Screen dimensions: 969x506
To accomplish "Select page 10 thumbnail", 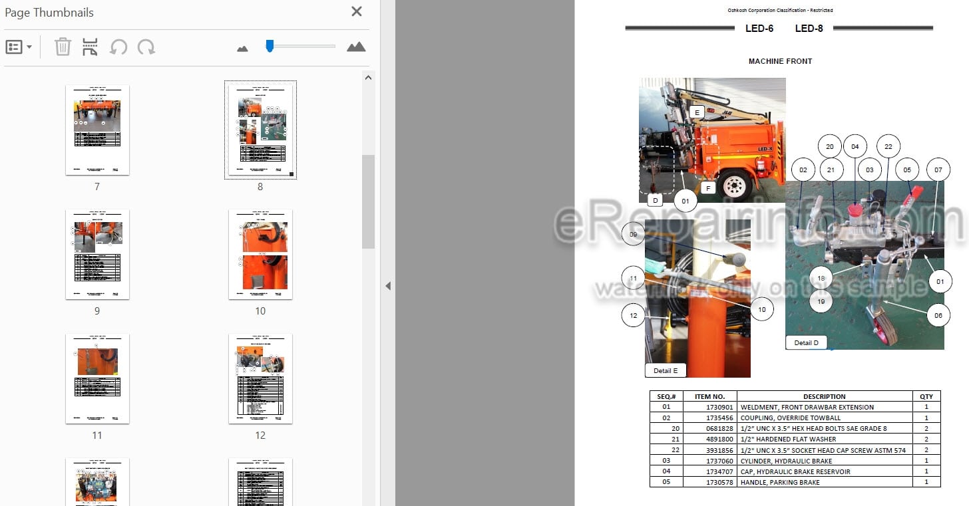I will click(x=260, y=255).
